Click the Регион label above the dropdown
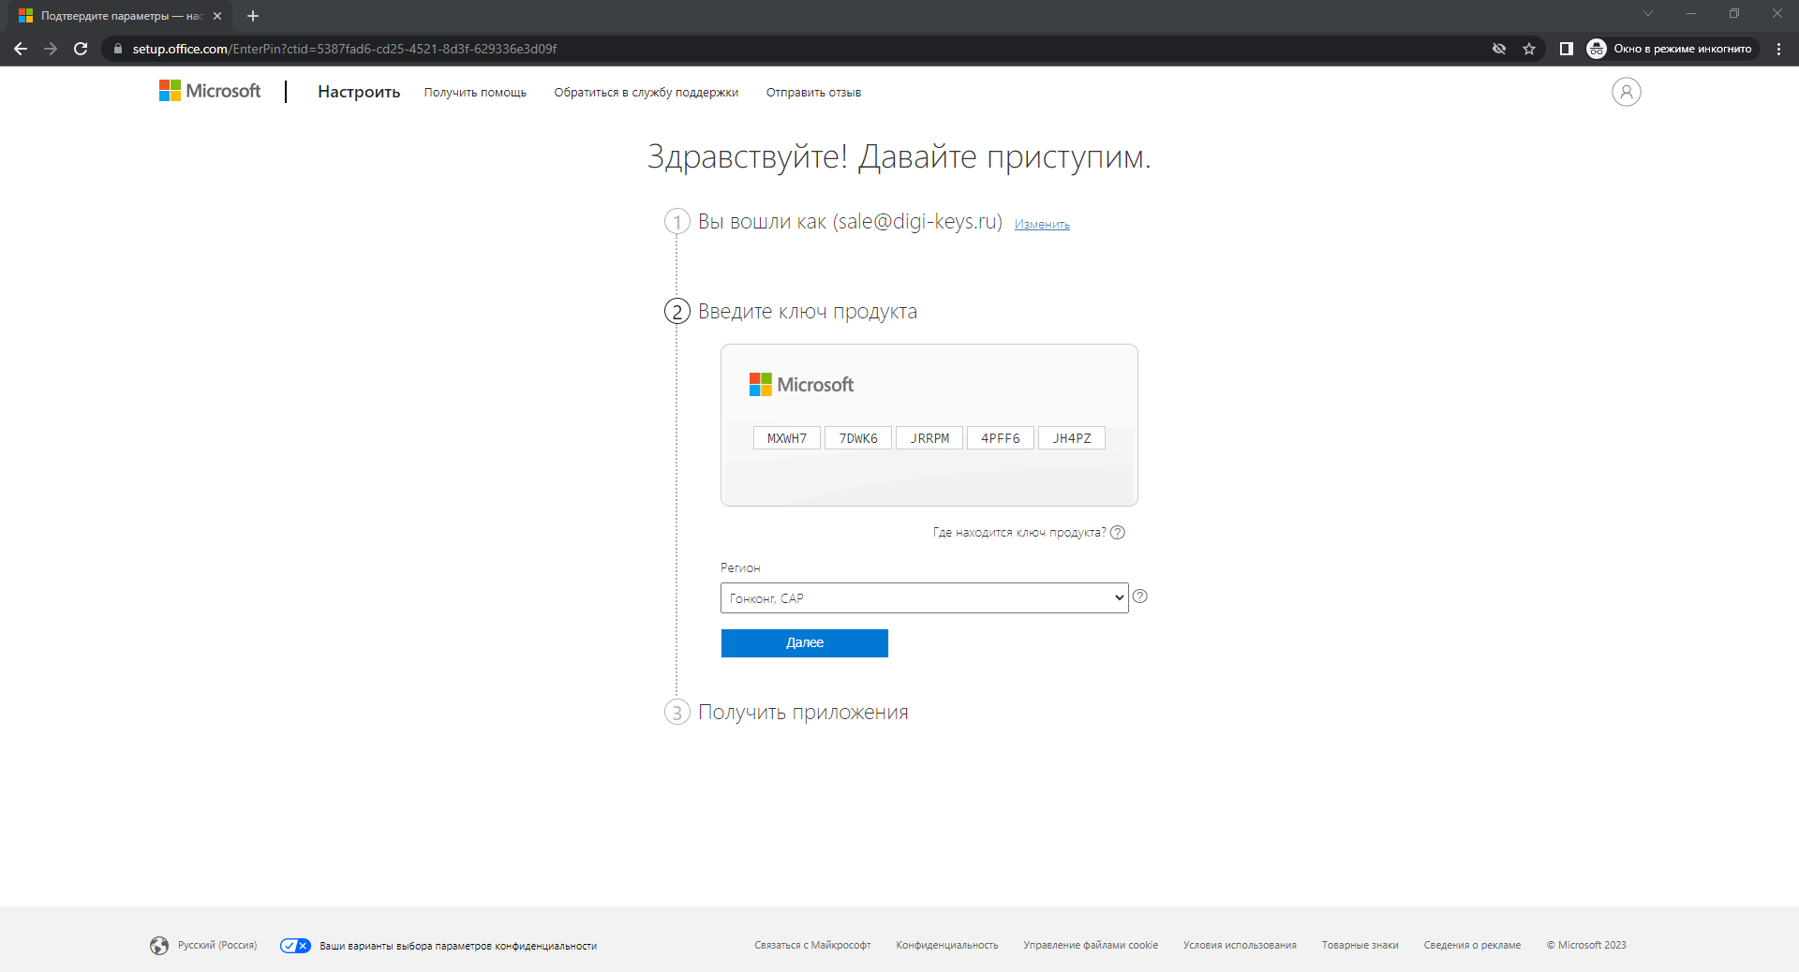The image size is (1799, 972). coord(740,568)
